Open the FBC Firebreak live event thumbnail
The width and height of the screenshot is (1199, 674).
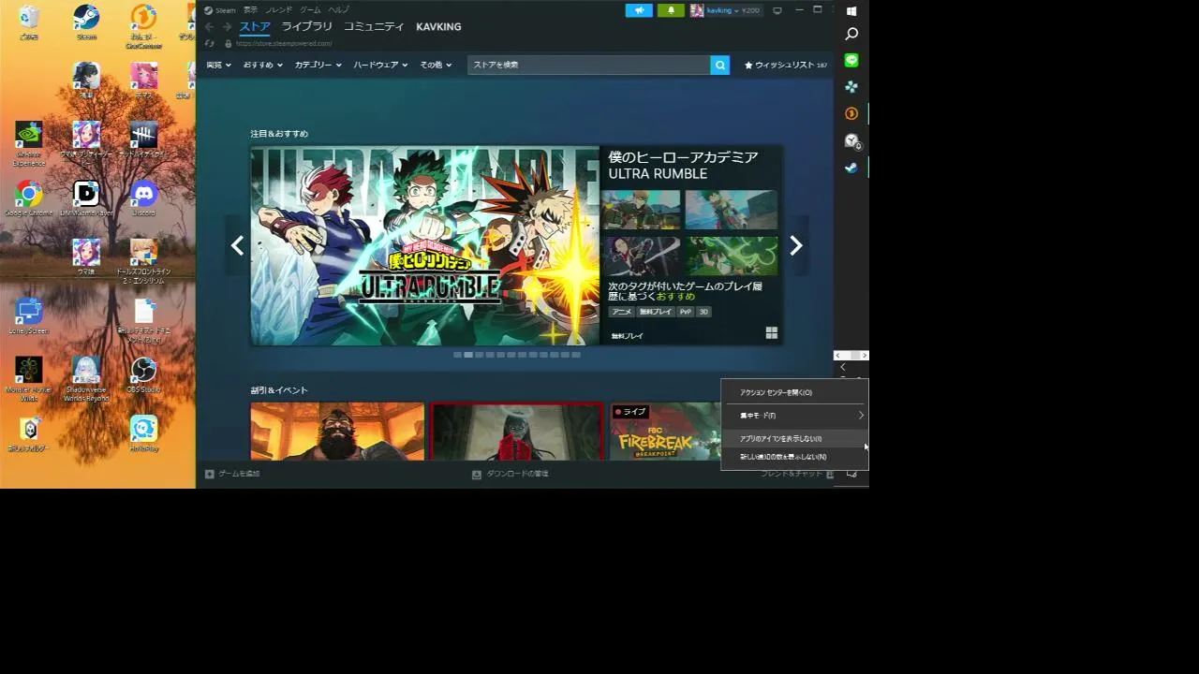coord(665,432)
